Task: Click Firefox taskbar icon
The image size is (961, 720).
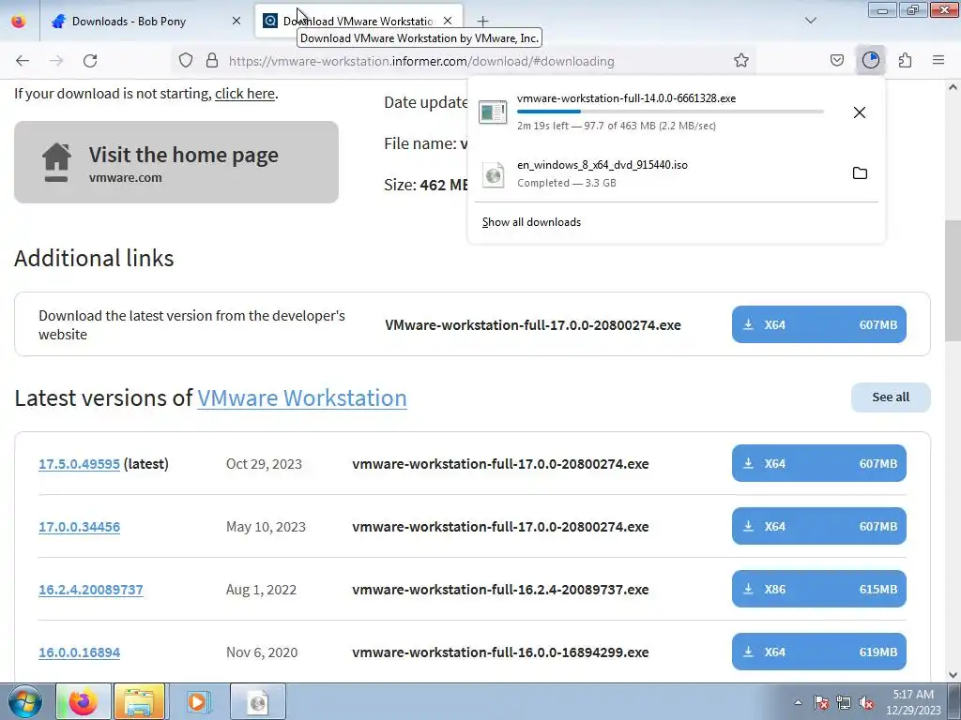Action: pyautogui.click(x=84, y=702)
